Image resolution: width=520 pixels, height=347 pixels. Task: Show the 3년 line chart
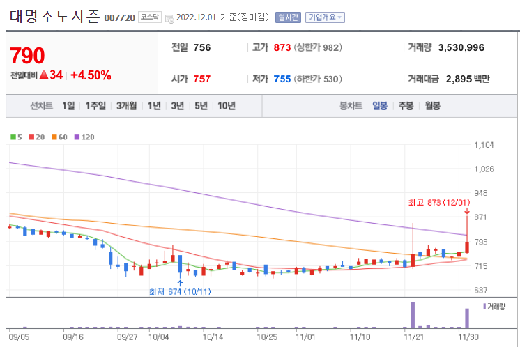pyautogui.click(x=178, y=106)
